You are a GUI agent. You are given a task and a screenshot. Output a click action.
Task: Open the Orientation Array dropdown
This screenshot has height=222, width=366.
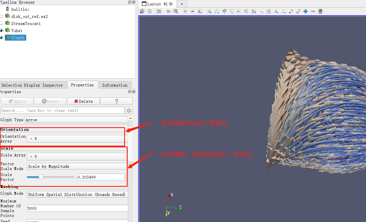coord(75,139)
